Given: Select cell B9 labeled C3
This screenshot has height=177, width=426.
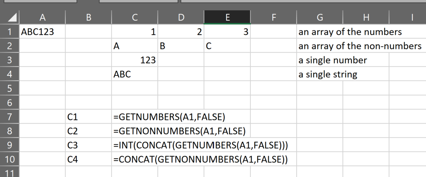Looking at the screenshot, I should click(88, 145).
